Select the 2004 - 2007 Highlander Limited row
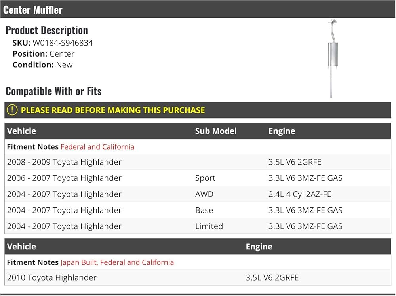This screenshot has height=296, width=396. (198, 226)
